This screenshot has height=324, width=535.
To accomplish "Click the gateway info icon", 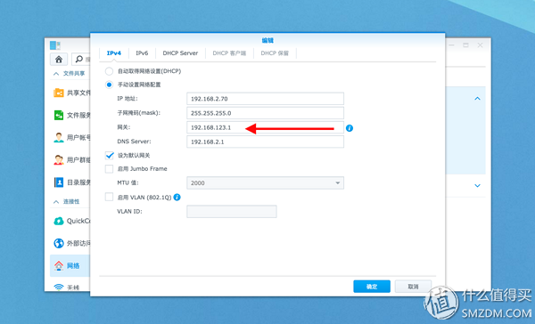I will pyautogui.click(x=350, y=128).
